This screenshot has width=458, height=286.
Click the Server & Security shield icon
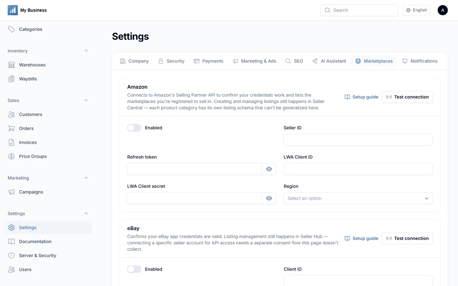[11, 255]
